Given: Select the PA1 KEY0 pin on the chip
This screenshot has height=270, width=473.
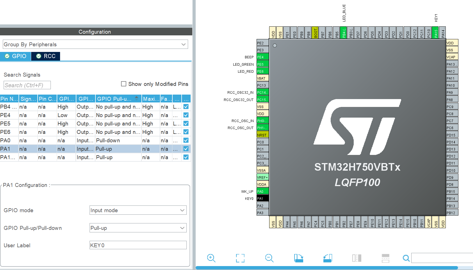Looking at the screenshot, I should [262, 198].
